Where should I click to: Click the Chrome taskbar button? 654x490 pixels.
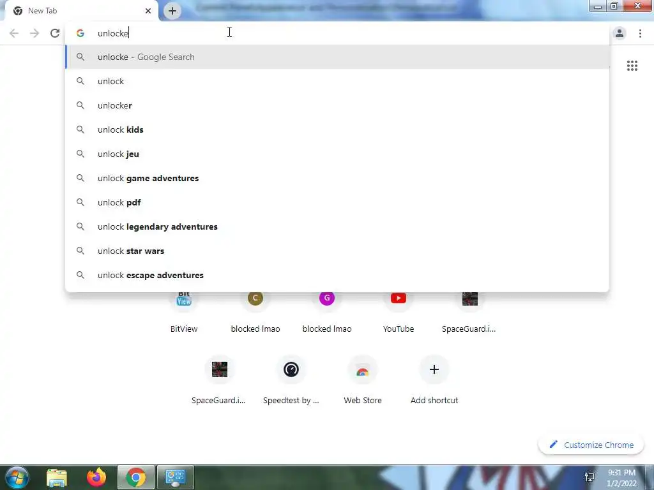(136, 477)
